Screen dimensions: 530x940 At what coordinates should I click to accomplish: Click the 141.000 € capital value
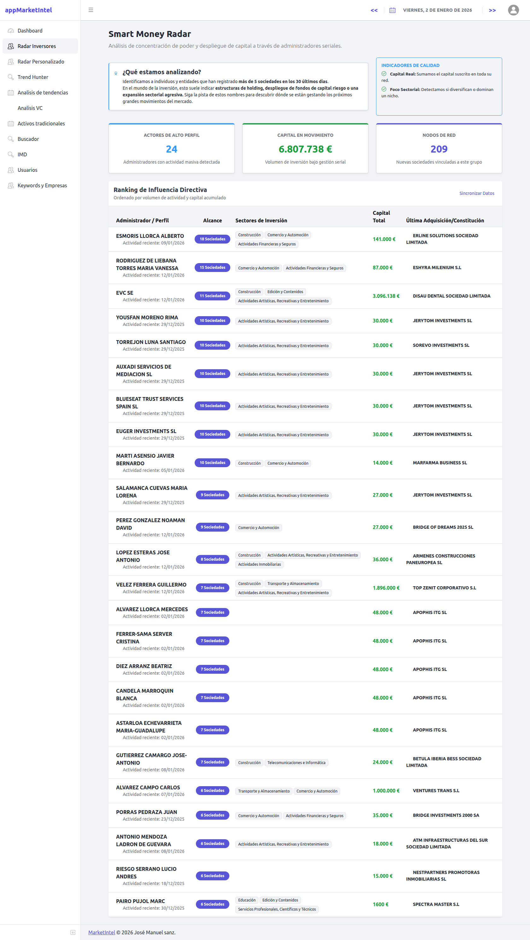point(384,239)
